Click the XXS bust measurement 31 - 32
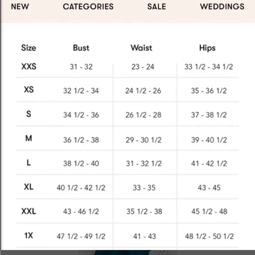Viewport: 255px width, 255px height. (81, 67)
